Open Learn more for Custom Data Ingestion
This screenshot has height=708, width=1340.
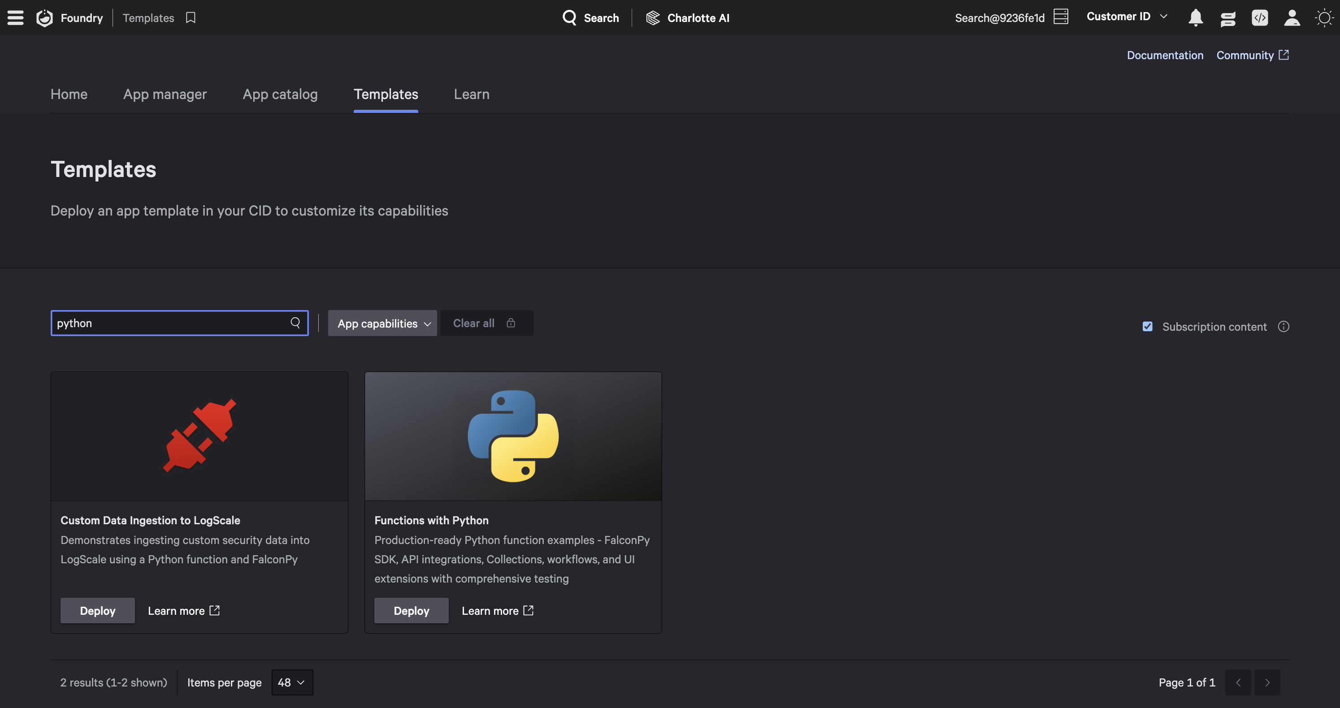click(x=184, y=611)
